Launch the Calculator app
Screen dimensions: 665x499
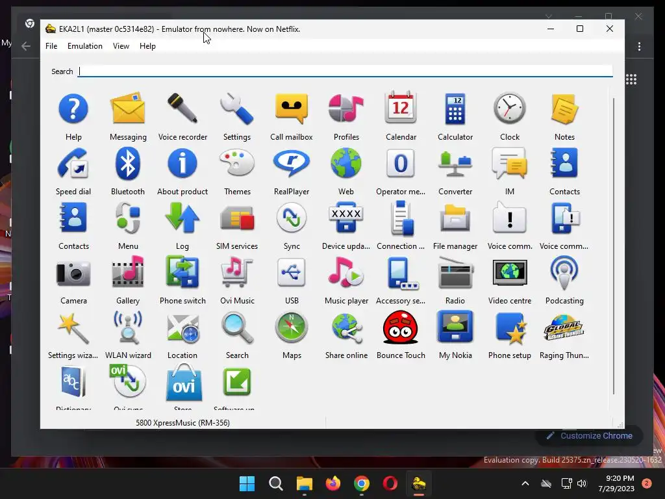[x=455, y=109]
